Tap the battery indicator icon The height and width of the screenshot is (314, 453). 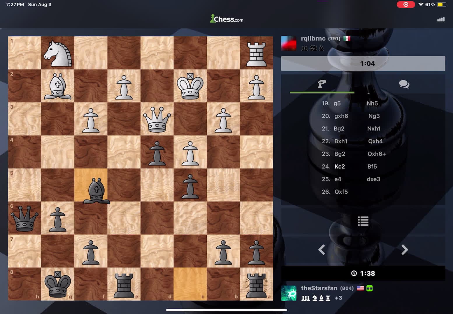coord(442,4)
